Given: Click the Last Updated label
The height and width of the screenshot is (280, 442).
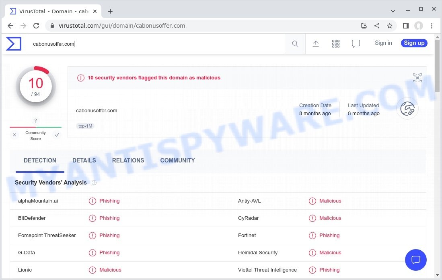Looking at the screenshot, I should tap(363, 106).
